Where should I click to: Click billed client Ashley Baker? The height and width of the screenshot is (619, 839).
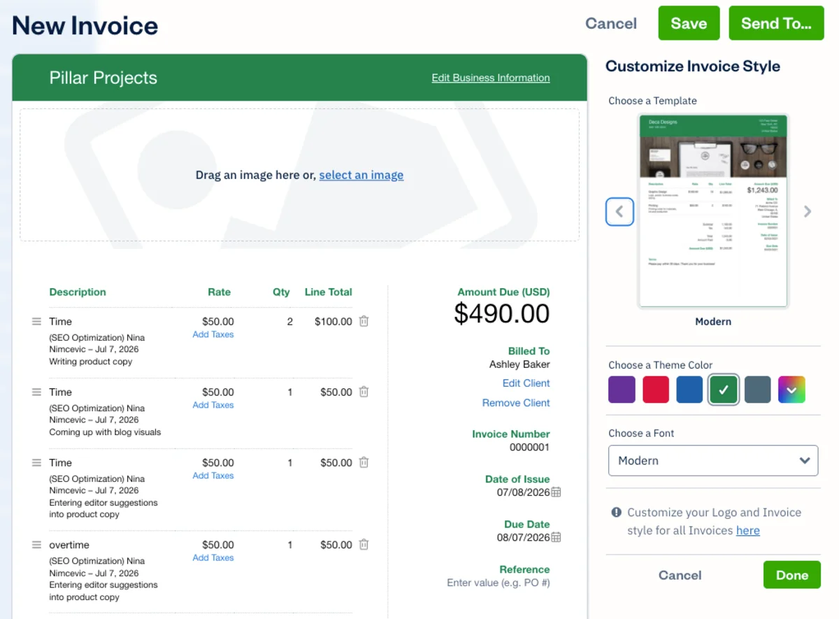coord(519,364)
